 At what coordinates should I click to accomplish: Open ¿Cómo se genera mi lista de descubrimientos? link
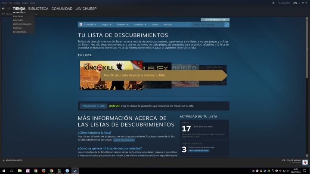(110, 148)
